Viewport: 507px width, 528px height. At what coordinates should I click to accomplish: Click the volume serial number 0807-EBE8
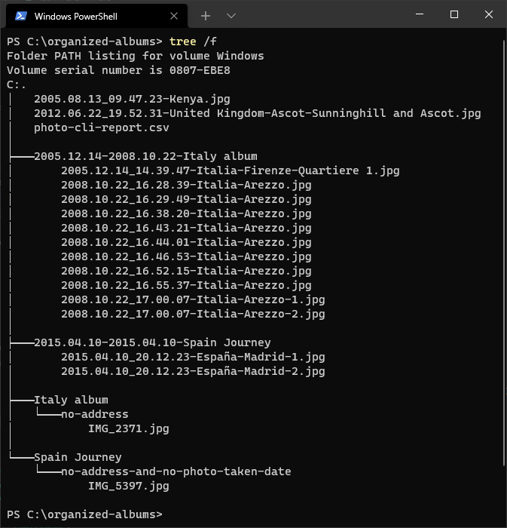(x=200, y=70)
